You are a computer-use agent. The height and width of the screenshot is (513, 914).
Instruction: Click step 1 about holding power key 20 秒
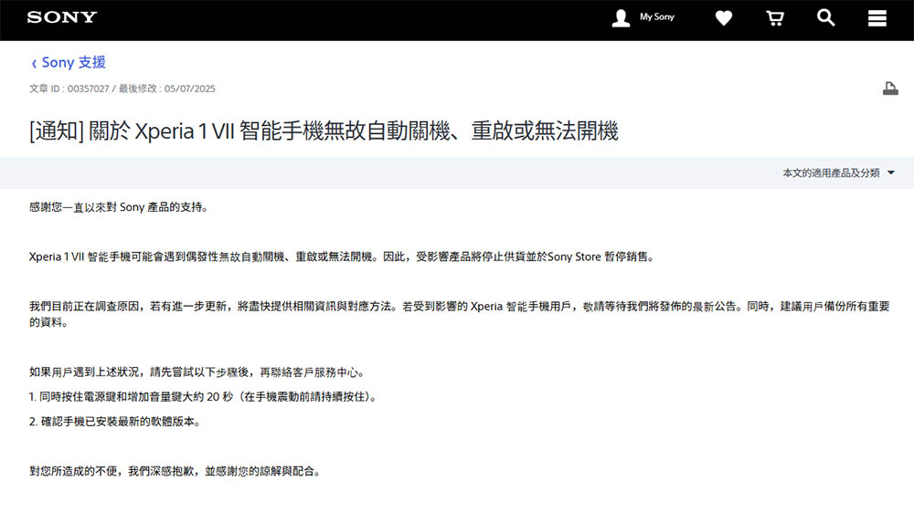point(204,397)
